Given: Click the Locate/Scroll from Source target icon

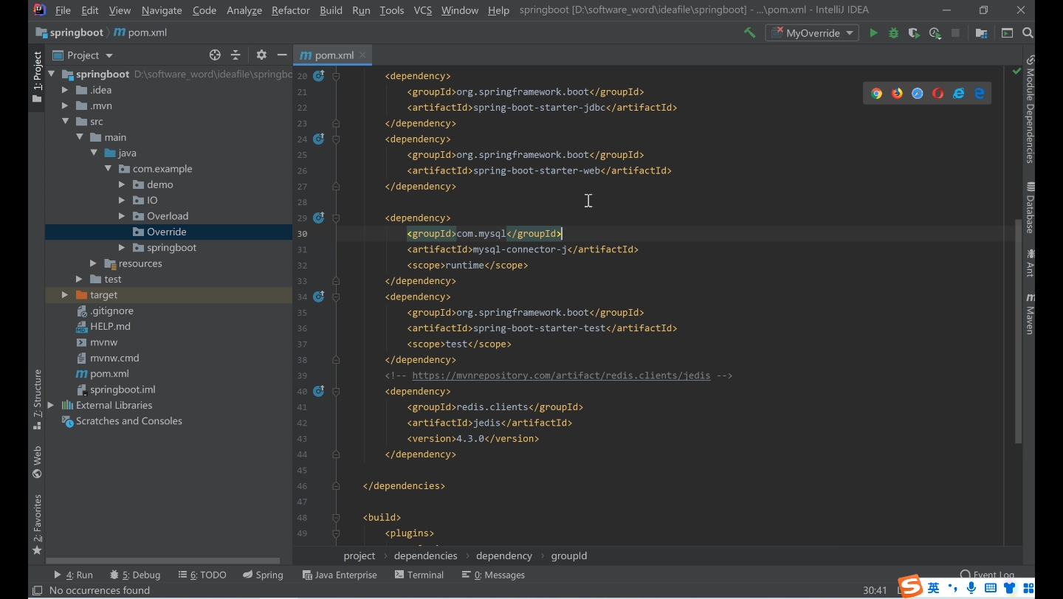Looking at the screenshot, I should click(215, 55).
